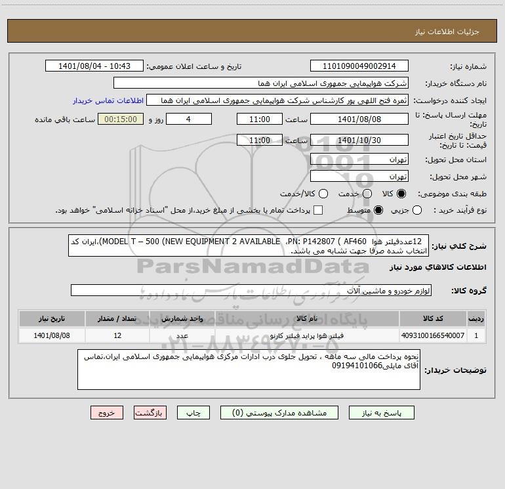
Task: Click item code 4093100166540007 cell
Action: pos(432,335)
